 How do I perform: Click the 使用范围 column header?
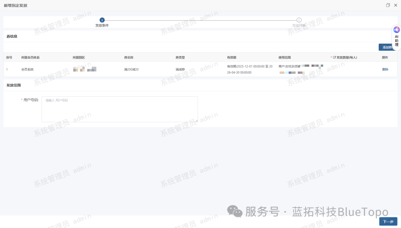pos(285,58)
